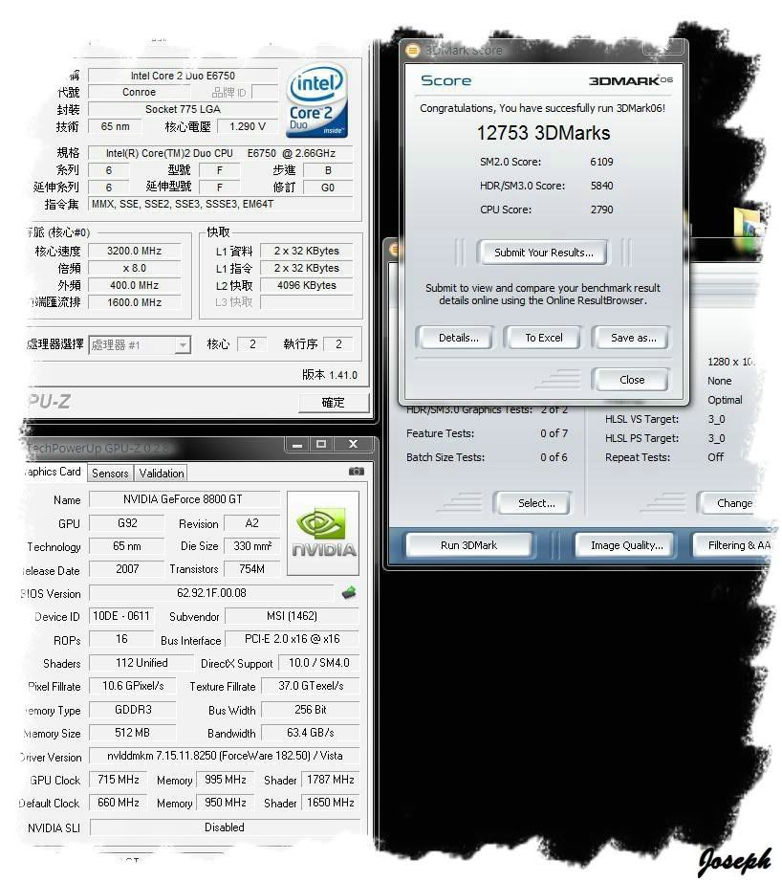
Task: Open the Details dialog in 3DMark
Action: 454,337
